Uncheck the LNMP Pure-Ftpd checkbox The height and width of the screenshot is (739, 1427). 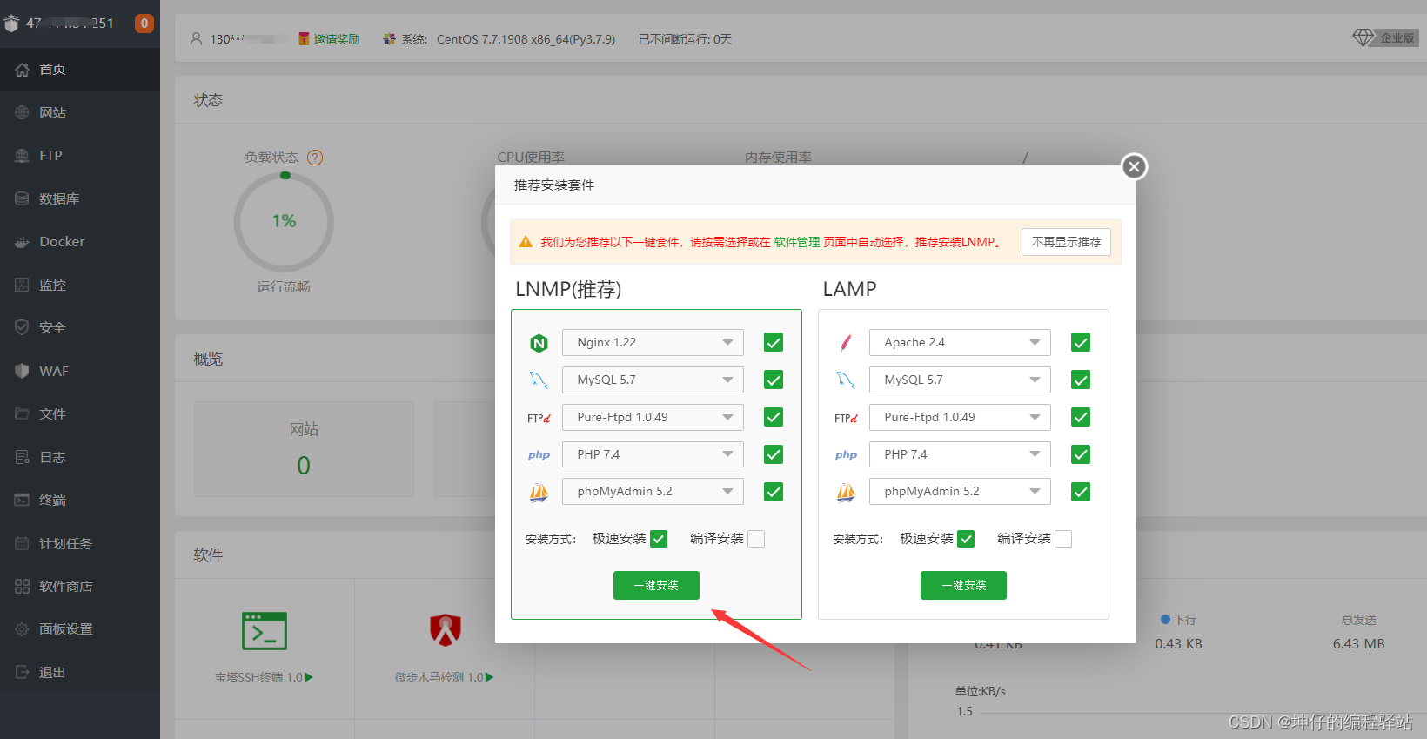point(774,418)
